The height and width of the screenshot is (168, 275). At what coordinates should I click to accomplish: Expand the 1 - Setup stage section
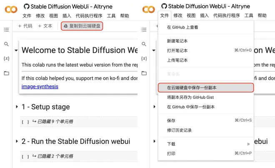pos(17,107)
